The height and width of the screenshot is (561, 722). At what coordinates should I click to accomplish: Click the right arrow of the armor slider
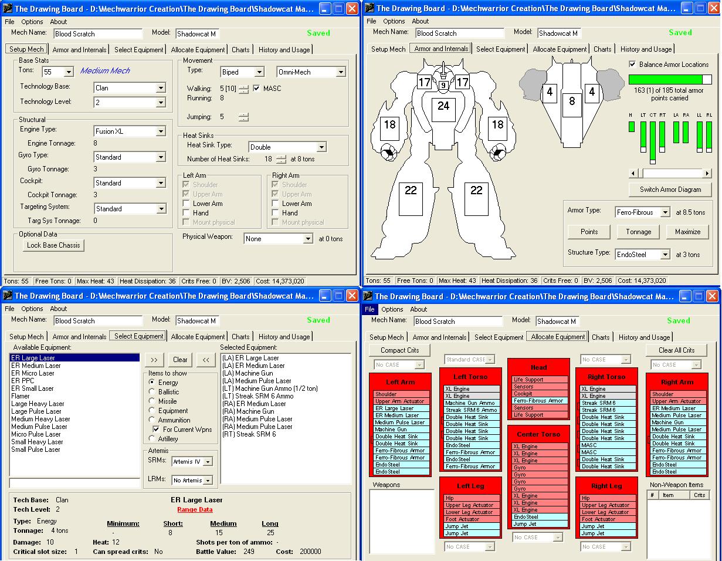point(708,173)
